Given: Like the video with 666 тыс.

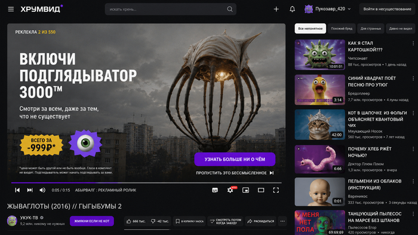Looking at the screenshot, I should tap(136, 221).
